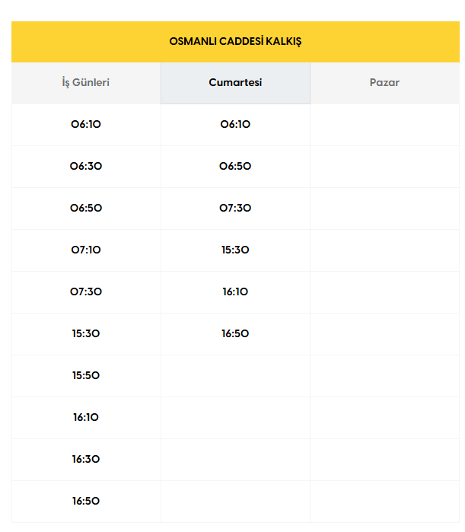
Task: Select the 07:10 departure time
Action: (x=86, y=250)
